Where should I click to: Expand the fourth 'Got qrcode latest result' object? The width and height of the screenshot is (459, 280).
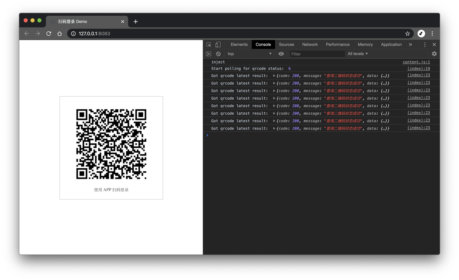point(274,98)
